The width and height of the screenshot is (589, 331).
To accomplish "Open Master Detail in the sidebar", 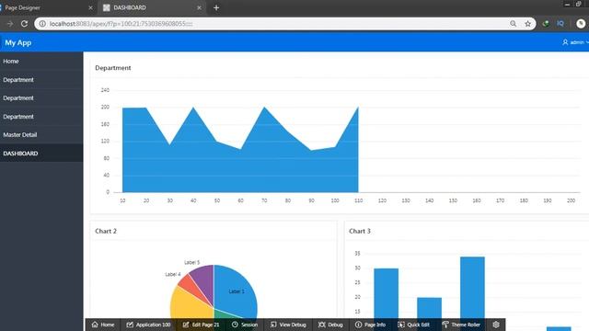I will tap(41, 135).
